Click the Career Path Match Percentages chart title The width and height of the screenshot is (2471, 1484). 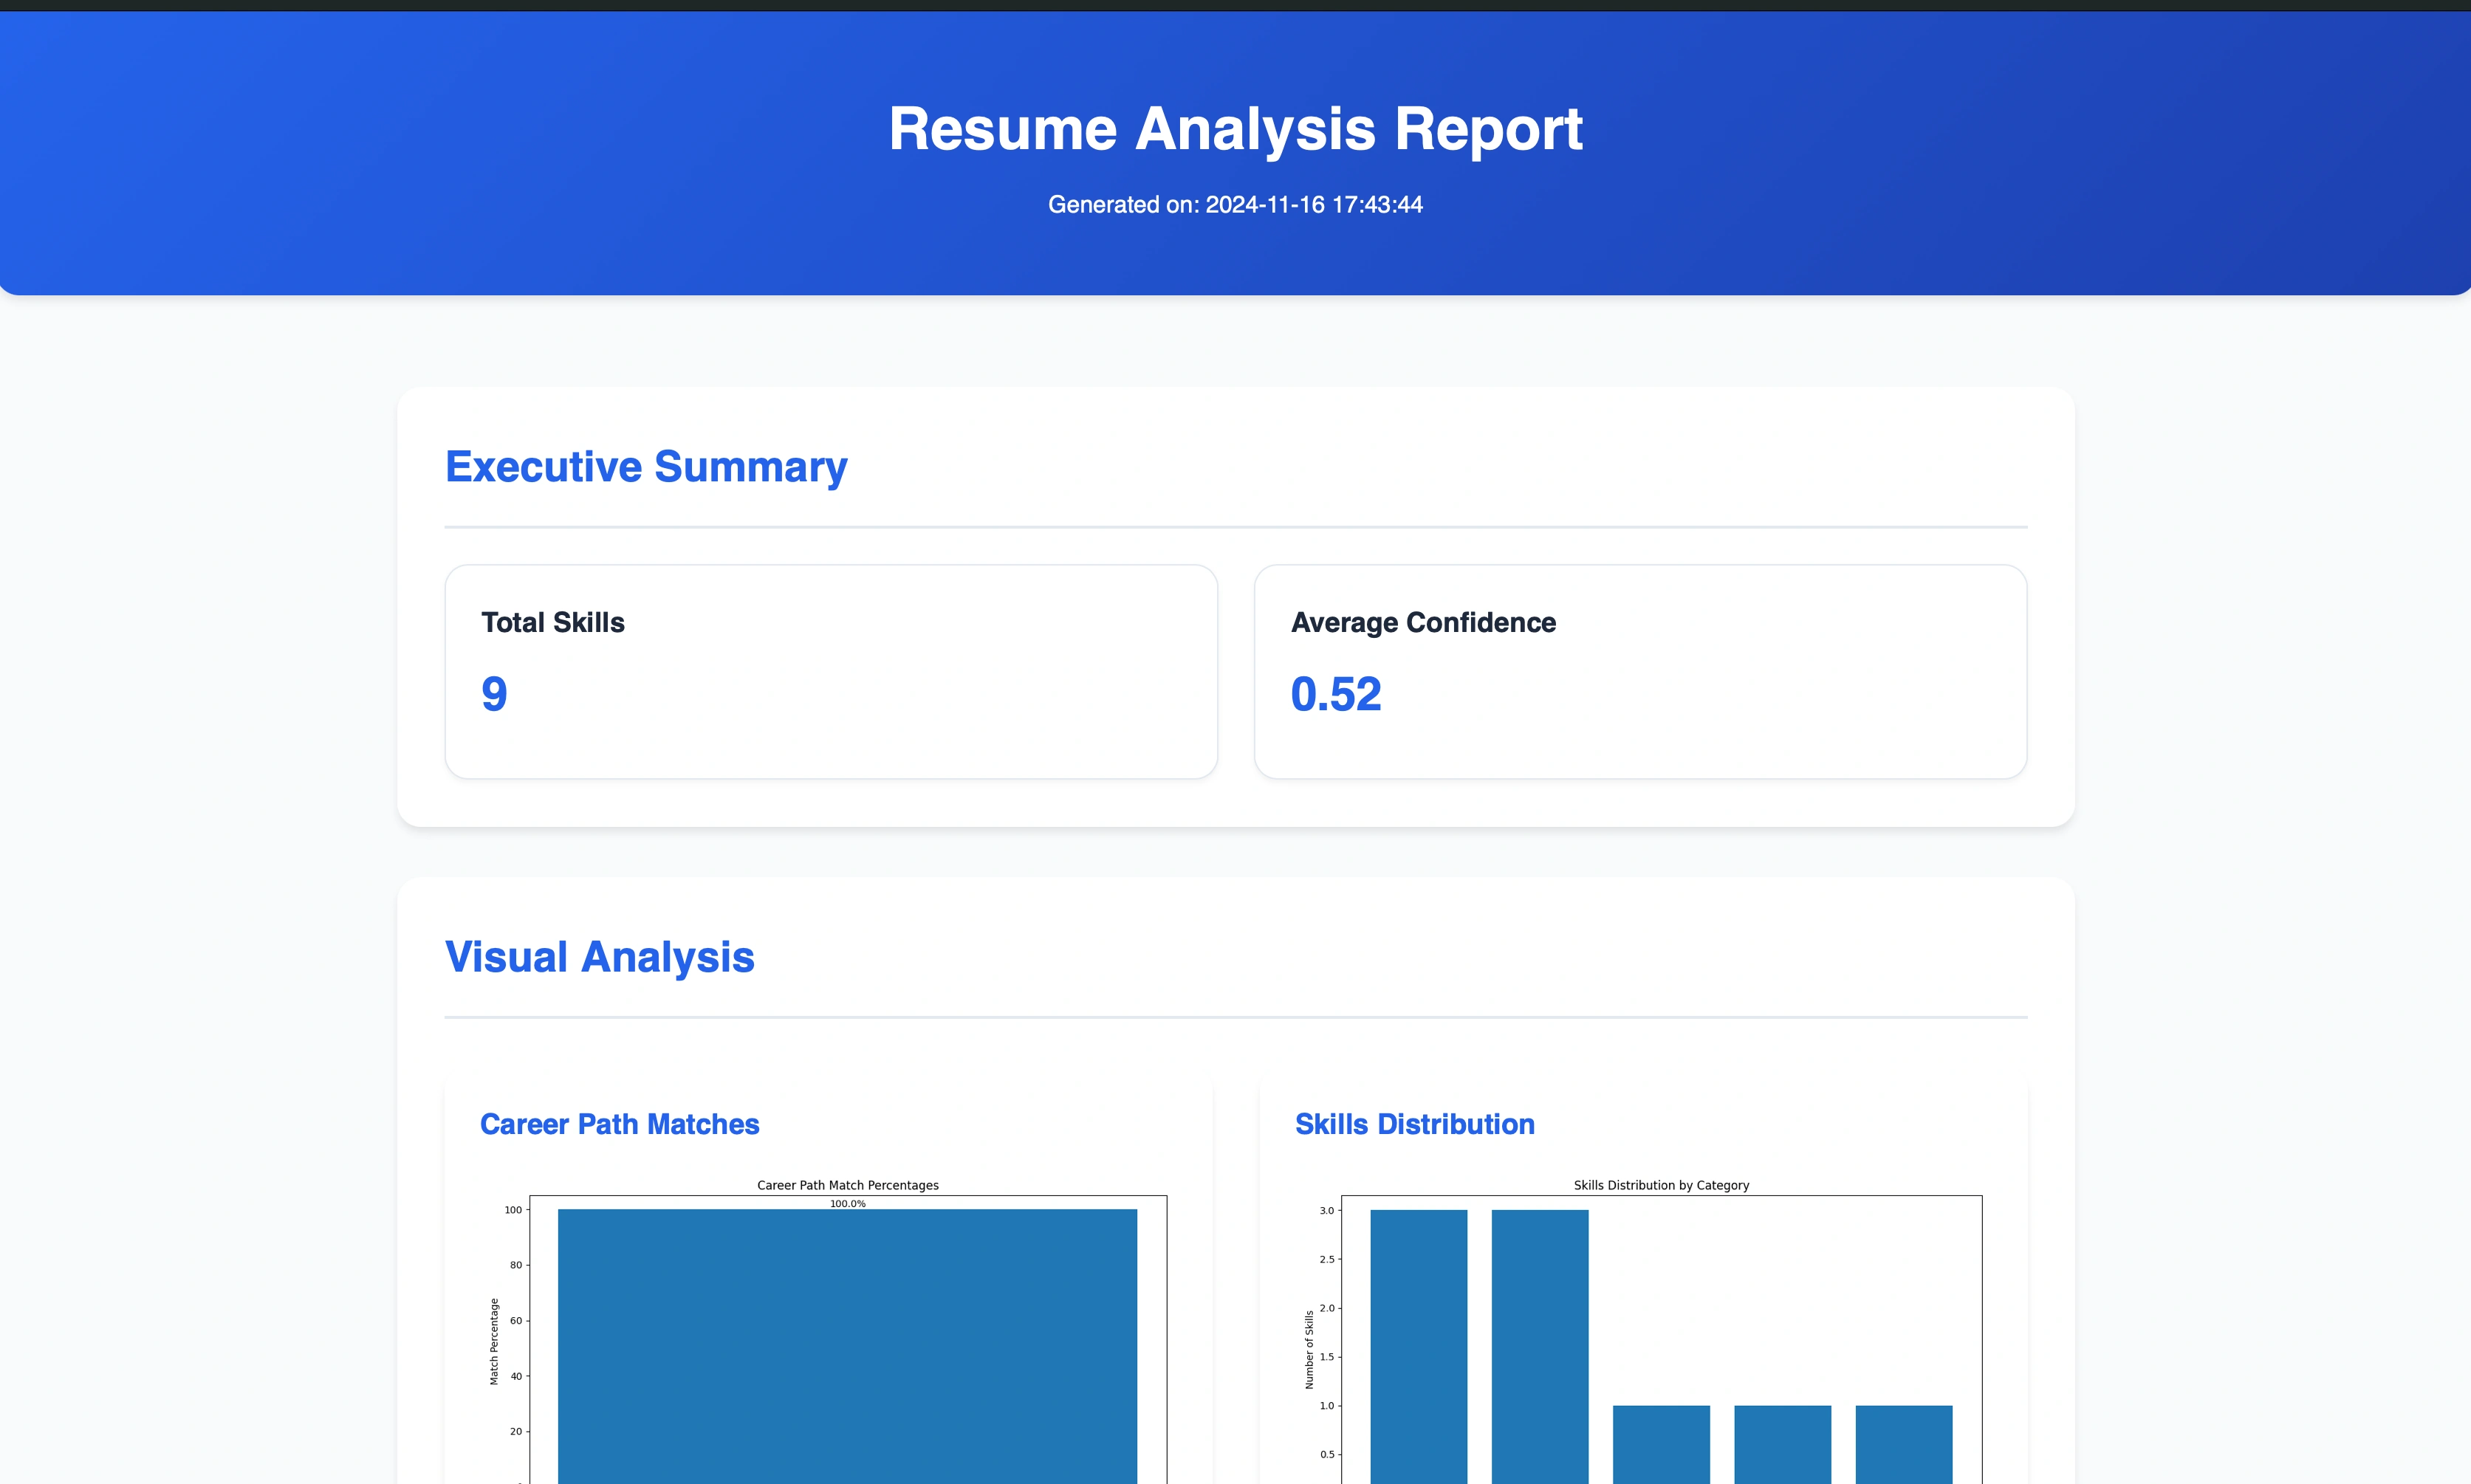pyautogui.click(x=847, y=1185)
